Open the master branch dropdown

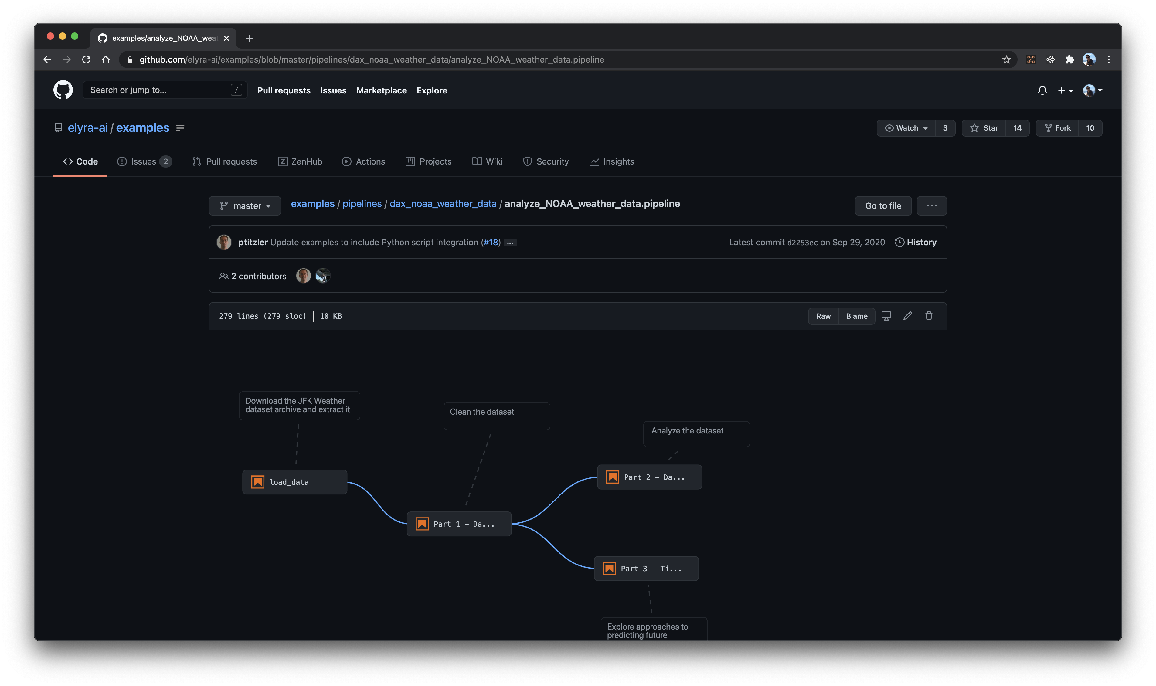[x=244, y=206]
